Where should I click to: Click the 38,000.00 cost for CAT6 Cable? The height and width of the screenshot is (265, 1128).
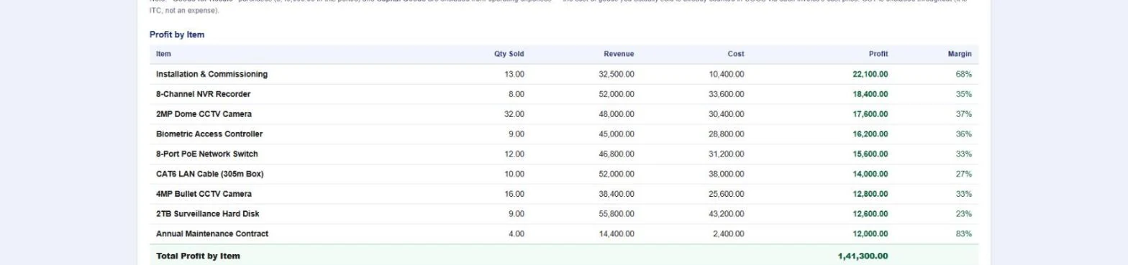[727, 174]
